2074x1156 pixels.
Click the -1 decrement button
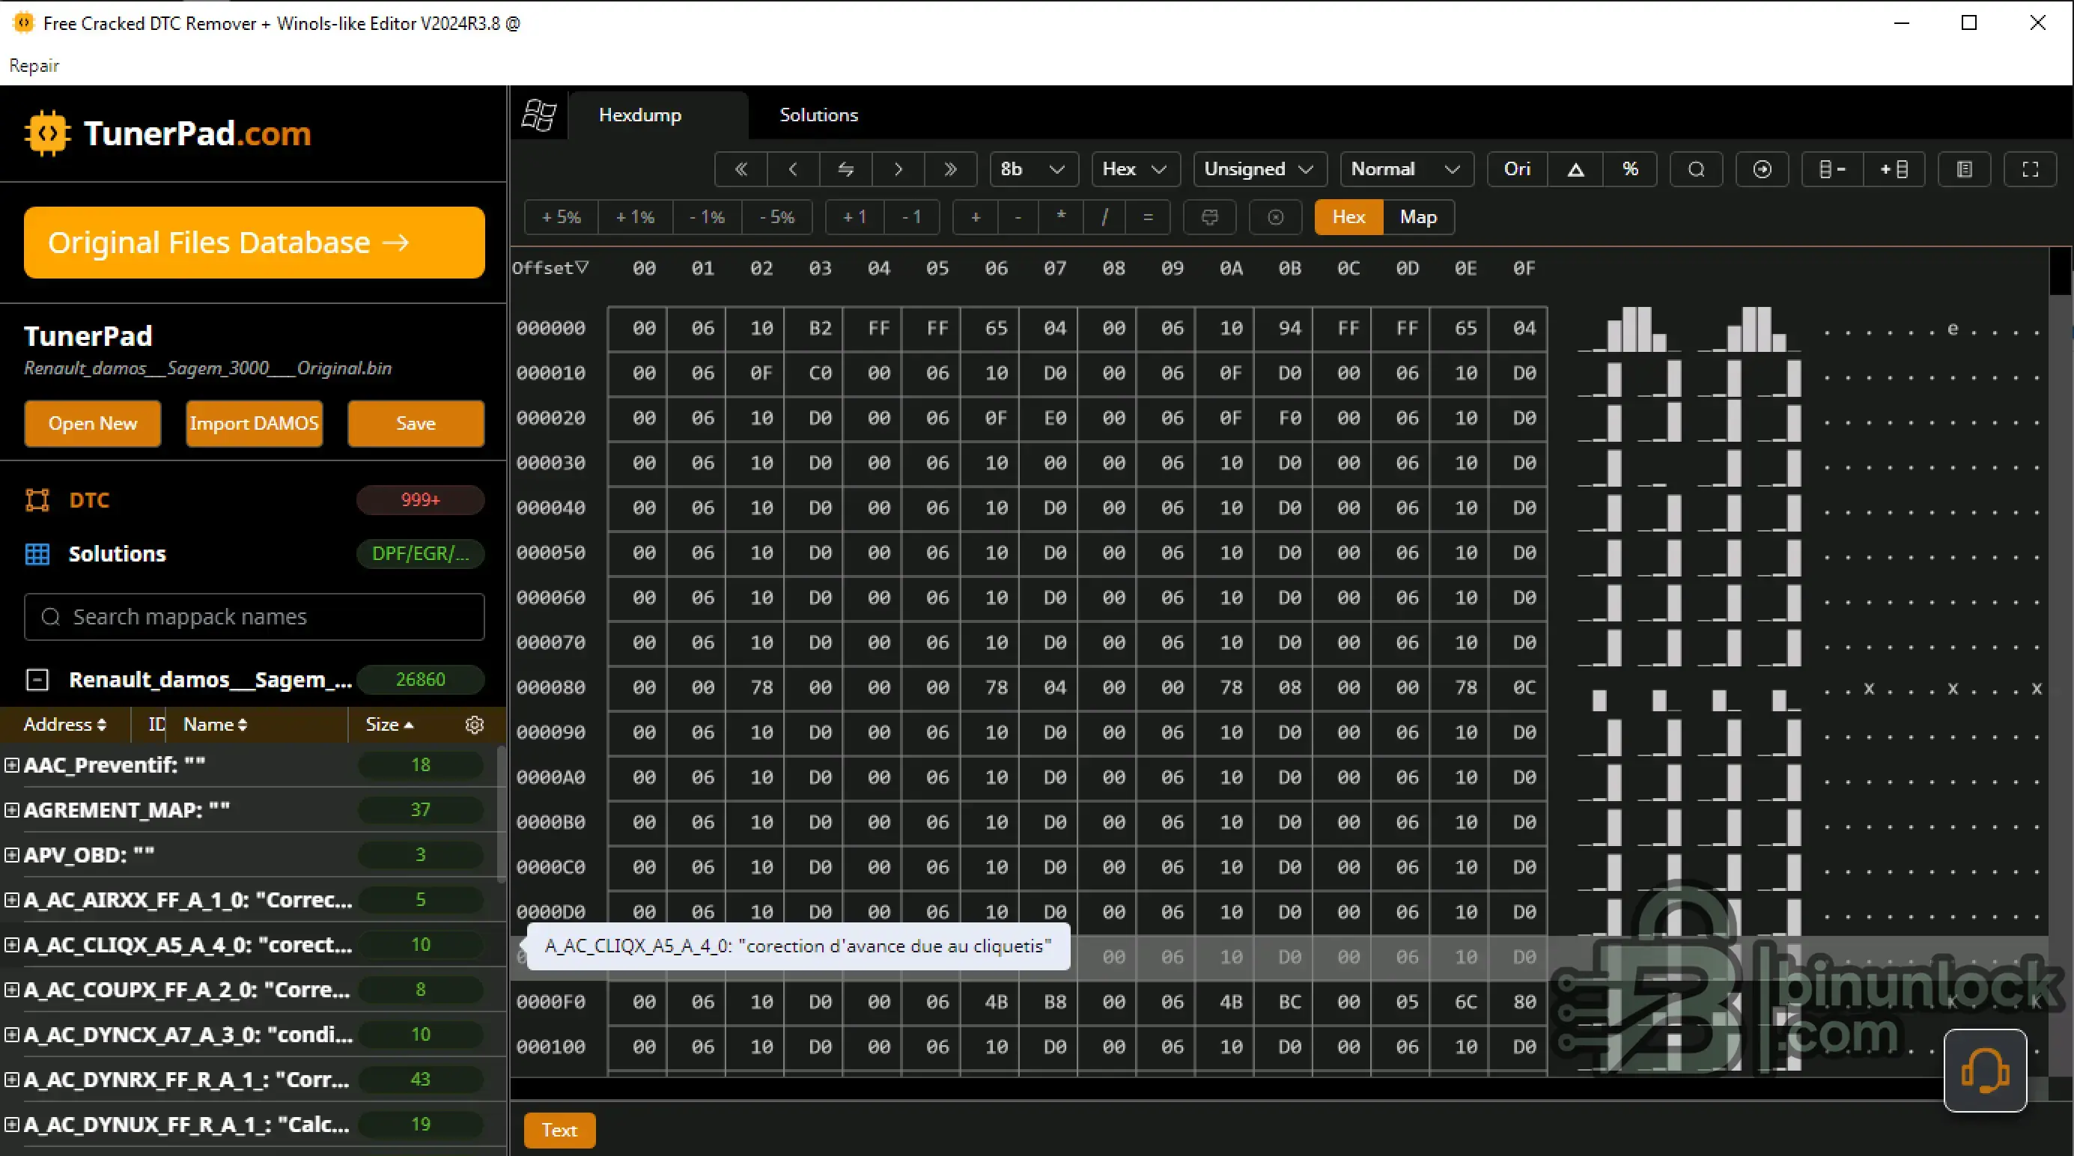pos(911,217)
